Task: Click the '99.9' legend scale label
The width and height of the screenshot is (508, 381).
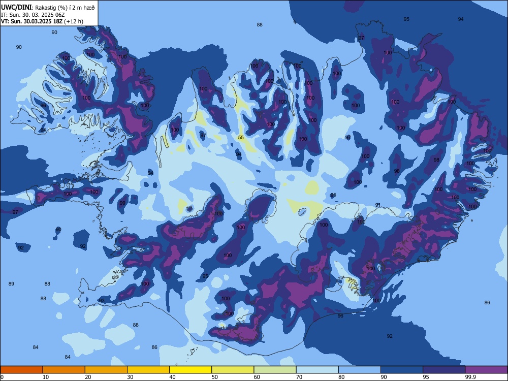Action: pyautogui.click(x=470, y=377)
